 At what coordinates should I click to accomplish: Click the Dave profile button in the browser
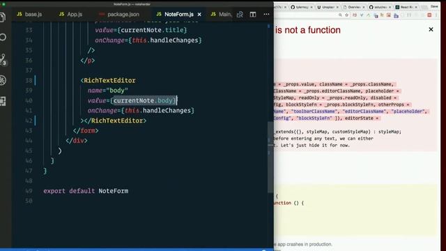tap(434, 6)
